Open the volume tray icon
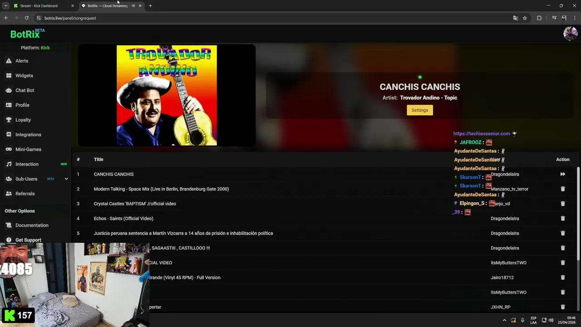Image resolution: width=581 pixels, height=327 pixels. tap(551, 320)
